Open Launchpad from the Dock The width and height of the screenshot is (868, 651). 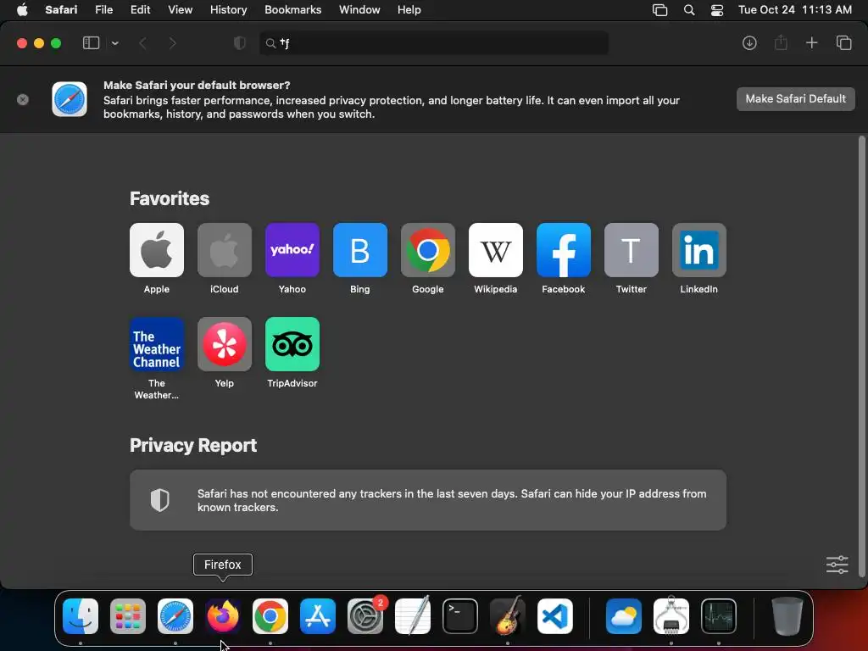coord(128,616)
